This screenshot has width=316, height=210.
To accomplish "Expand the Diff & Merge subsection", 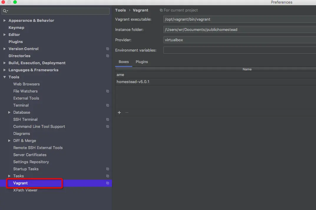I will (x=9, y=140).
